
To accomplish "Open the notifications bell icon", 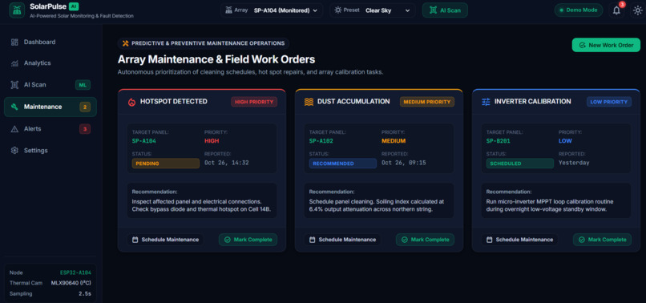I will pyautogui.click(x=616, y=10).
